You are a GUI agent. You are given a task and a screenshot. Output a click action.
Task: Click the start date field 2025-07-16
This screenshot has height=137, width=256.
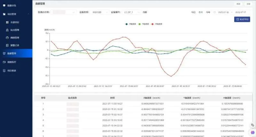(x=223, y=12)
